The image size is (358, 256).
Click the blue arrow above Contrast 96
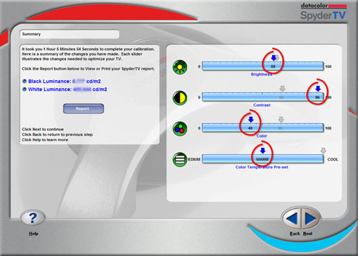pyautogui.click(x=318, y=89)
